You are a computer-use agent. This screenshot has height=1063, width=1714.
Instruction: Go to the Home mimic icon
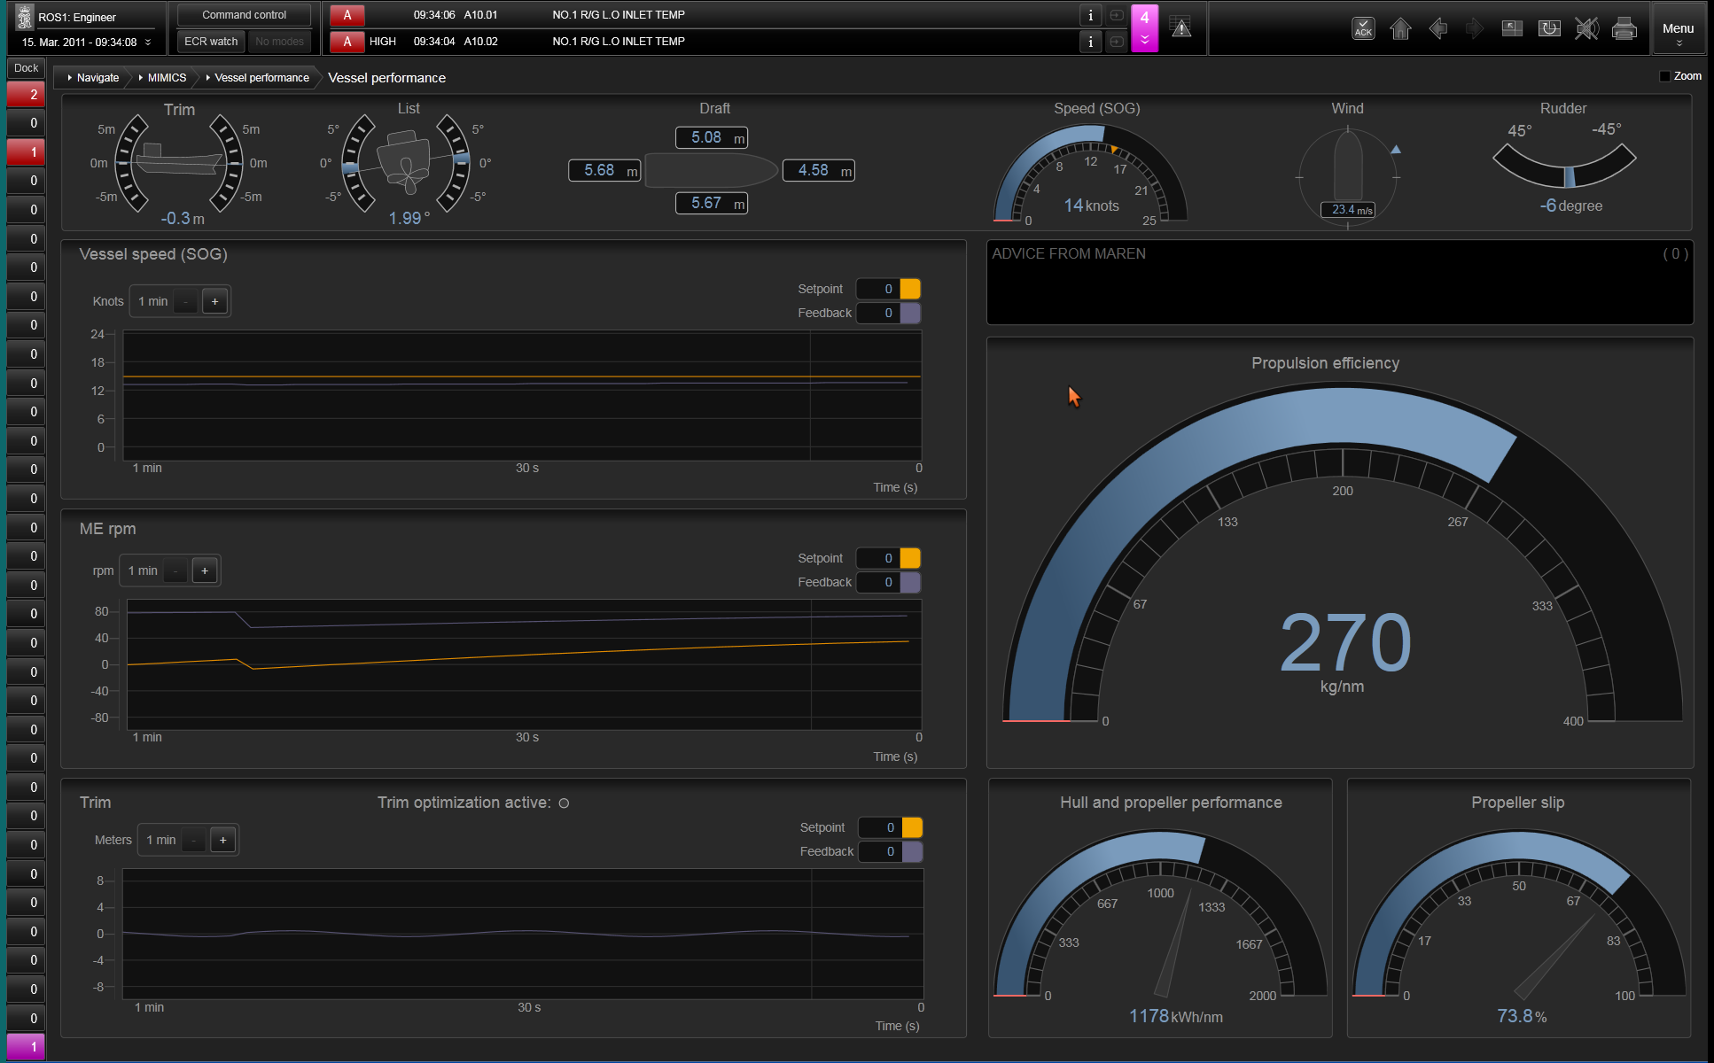coord(1400,28)
